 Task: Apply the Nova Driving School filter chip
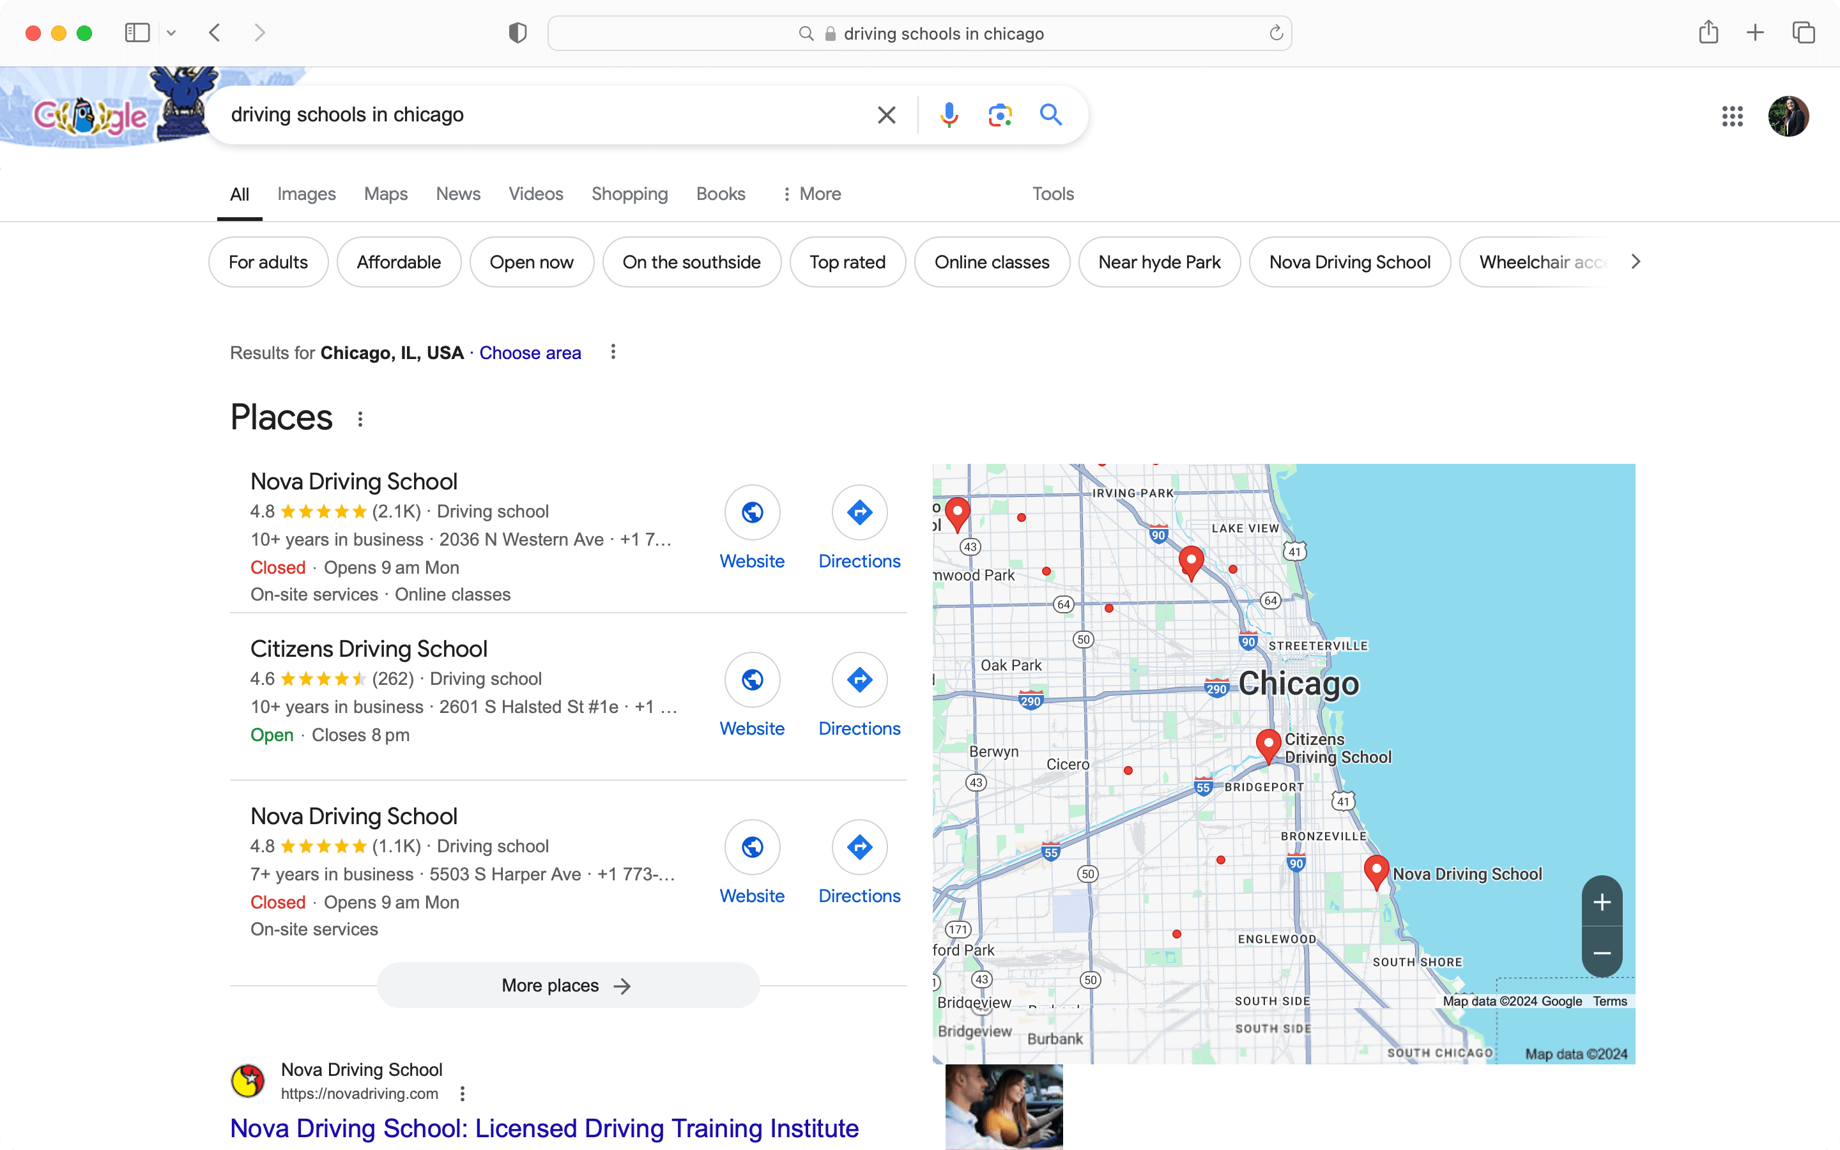(1349, 262)
